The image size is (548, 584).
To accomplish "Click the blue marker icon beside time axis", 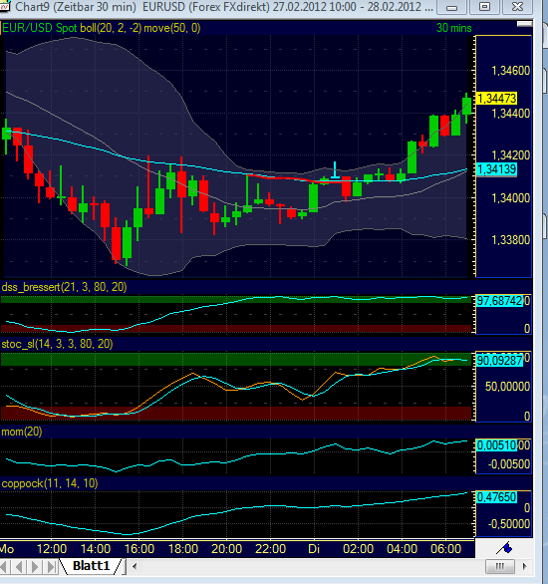I will (505, 548).
